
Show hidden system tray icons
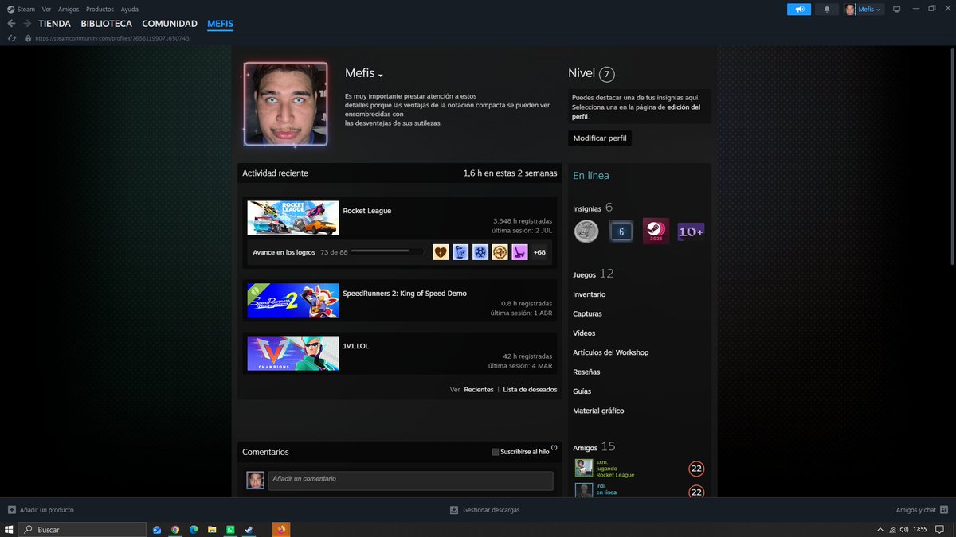(x=880, y=529)
